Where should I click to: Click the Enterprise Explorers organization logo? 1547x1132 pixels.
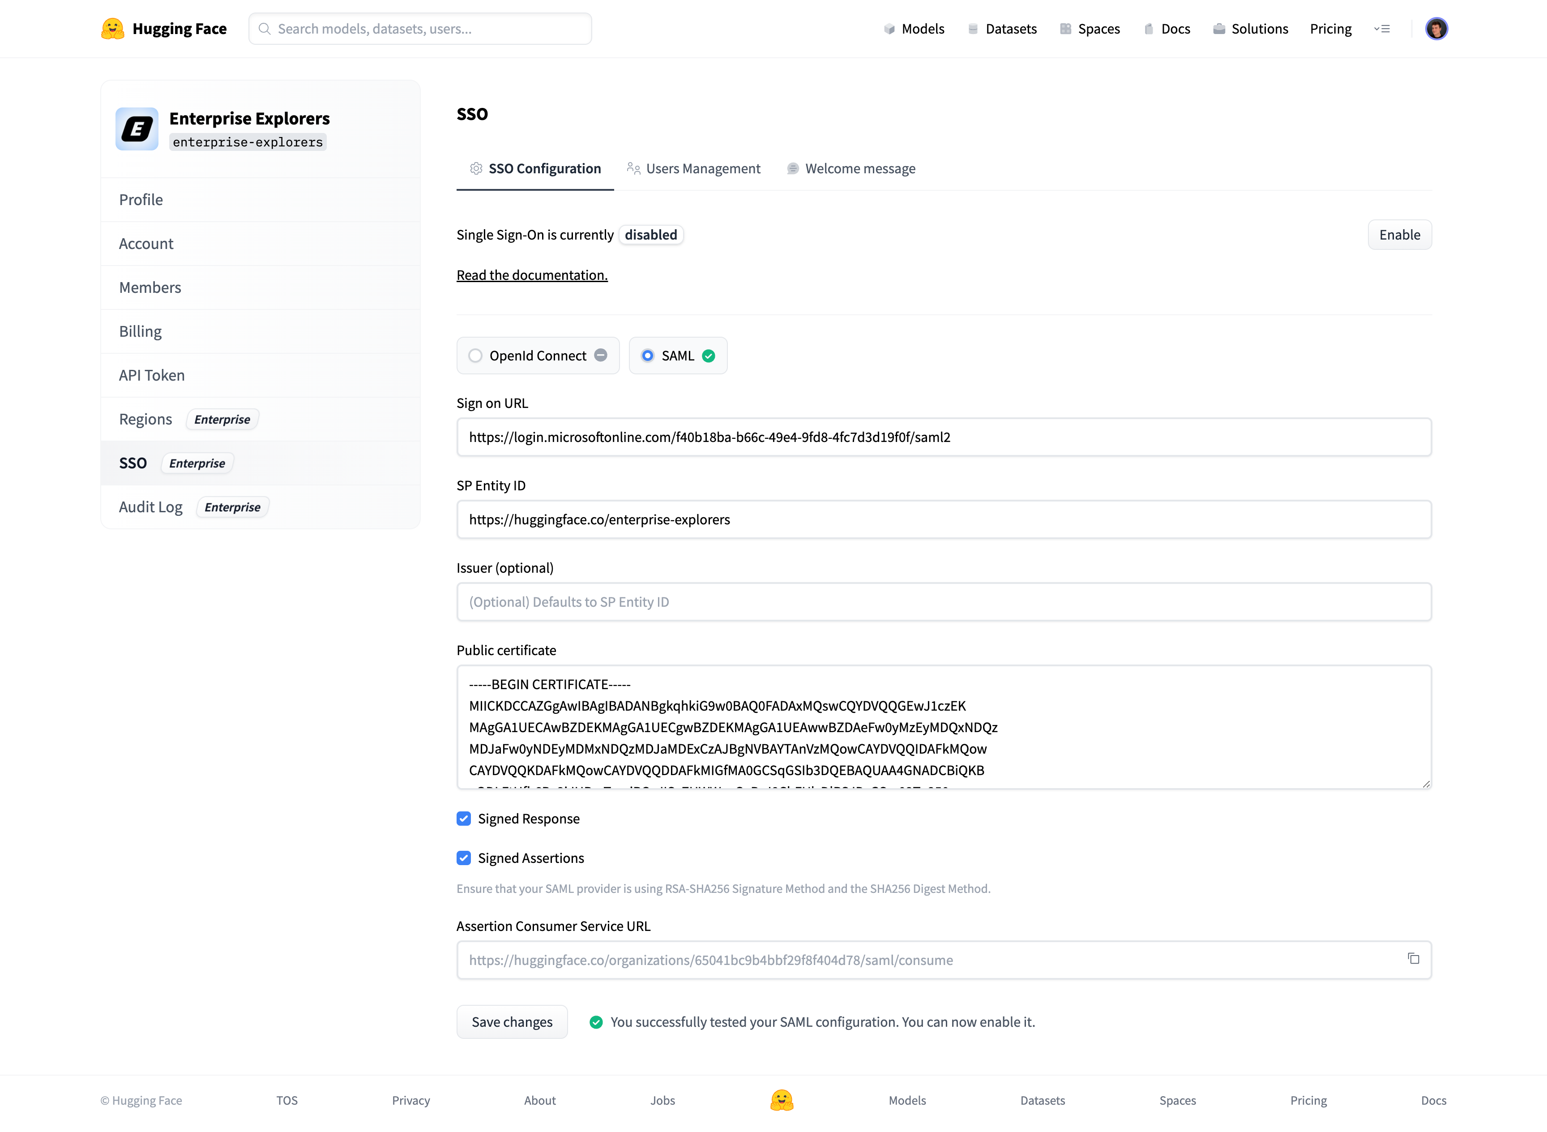[x=137, y=129]
